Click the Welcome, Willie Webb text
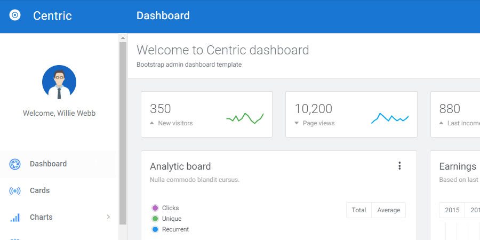Image resolution: width=480 pixels, height=240 pixels. pyautogui.click(x=59, y=113)
